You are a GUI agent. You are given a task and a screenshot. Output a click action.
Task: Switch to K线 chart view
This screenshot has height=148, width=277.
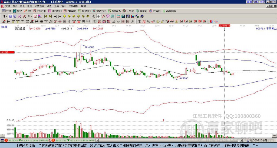(28, 11)
